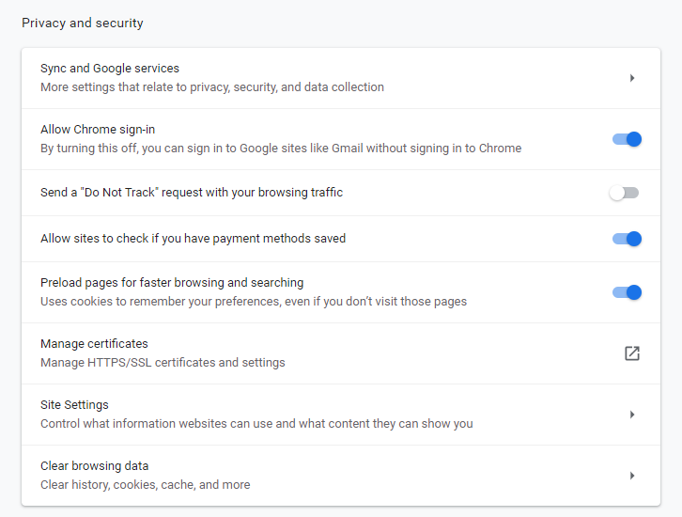Toggle Allow Chrome sign-in switch
Screen dimensions: 682x517
[626, 139]
